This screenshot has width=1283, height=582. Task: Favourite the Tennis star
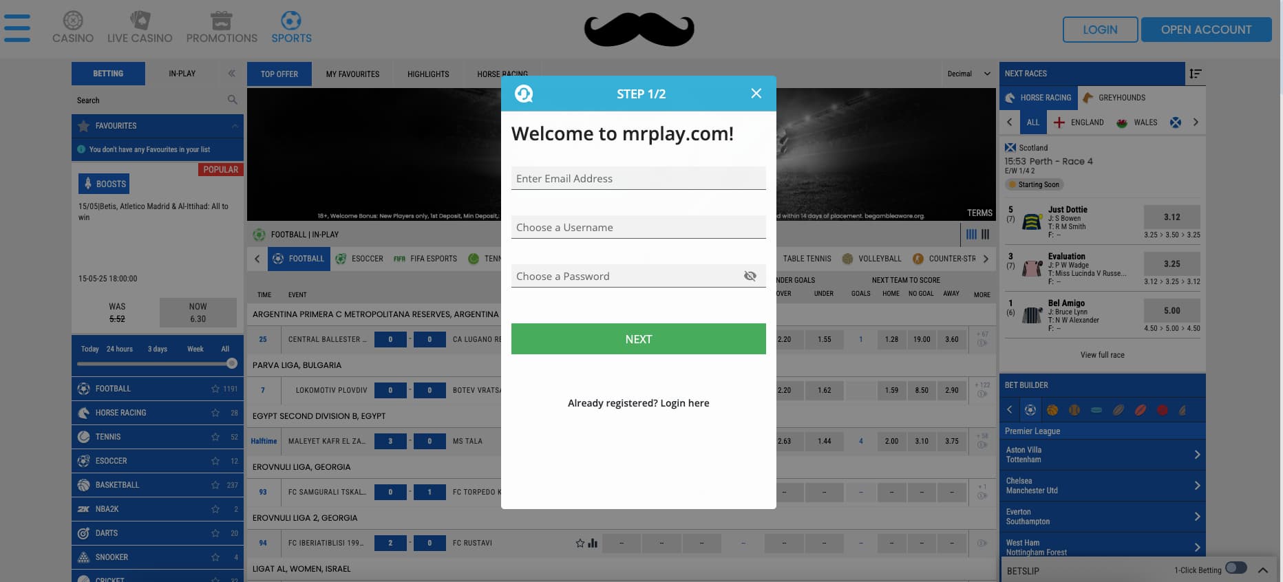click(215, 437)
